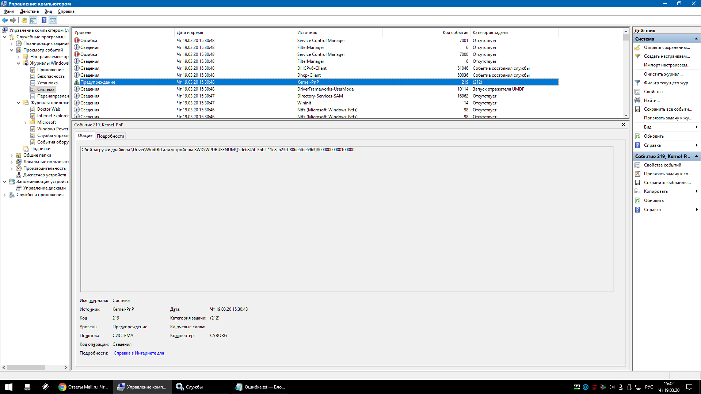Collapse Система actions section header

point(696,39)
